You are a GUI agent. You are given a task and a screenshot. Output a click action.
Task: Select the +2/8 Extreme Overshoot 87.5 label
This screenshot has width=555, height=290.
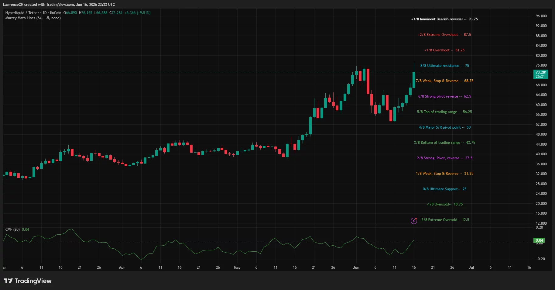tap(444, 35)
